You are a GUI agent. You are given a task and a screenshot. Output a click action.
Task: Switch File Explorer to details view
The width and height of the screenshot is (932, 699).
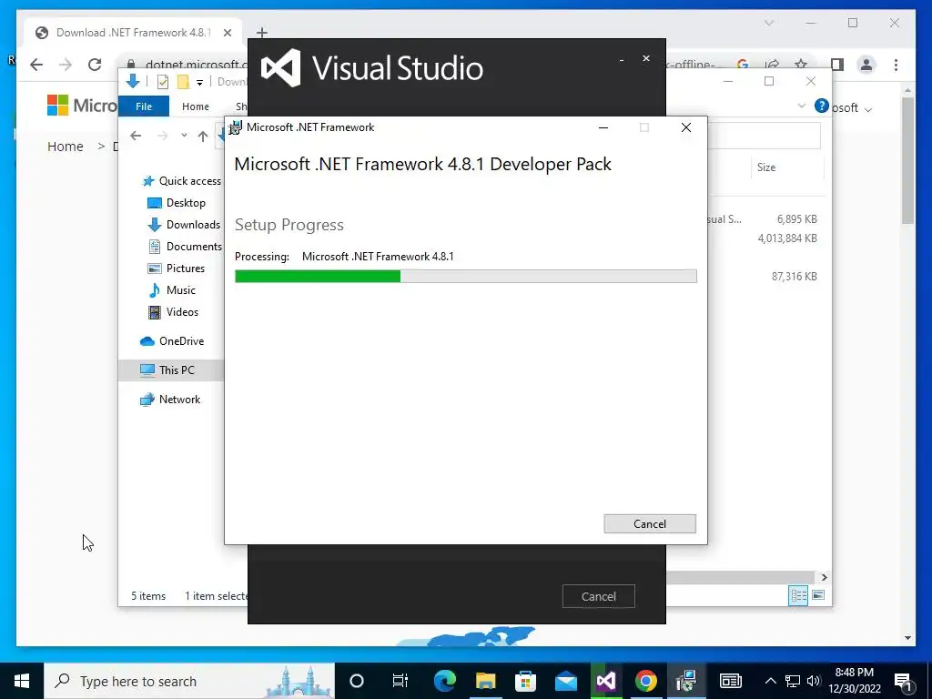coord(798,595)
